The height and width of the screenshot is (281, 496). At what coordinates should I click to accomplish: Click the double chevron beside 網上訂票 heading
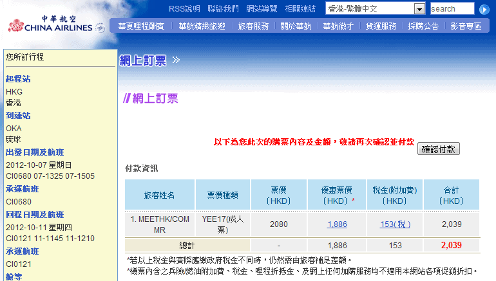[176, 60]
